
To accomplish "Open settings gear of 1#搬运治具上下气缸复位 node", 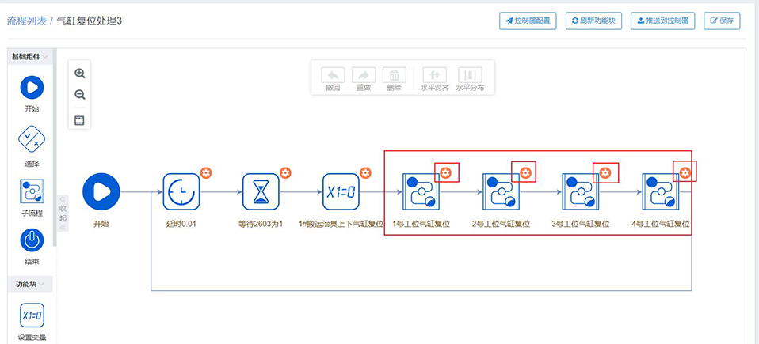I will point(365,172).
